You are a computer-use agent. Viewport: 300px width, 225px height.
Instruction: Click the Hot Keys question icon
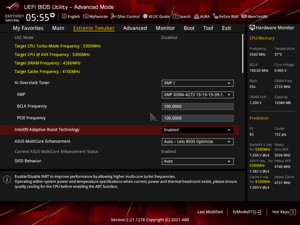pyautogui.click(x=293, y=212)
